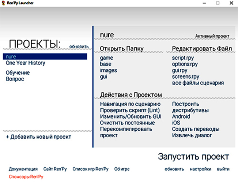Image resolution: width=238 pixels, height=183 pixels.
Task: Open the Документация link
Action: coord(23,169)
